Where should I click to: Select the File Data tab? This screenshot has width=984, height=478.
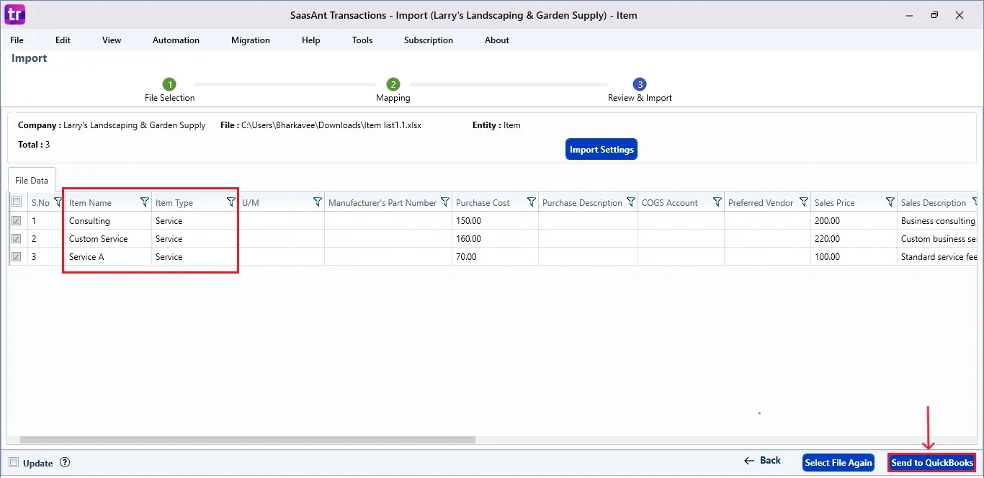coord(31,180)
